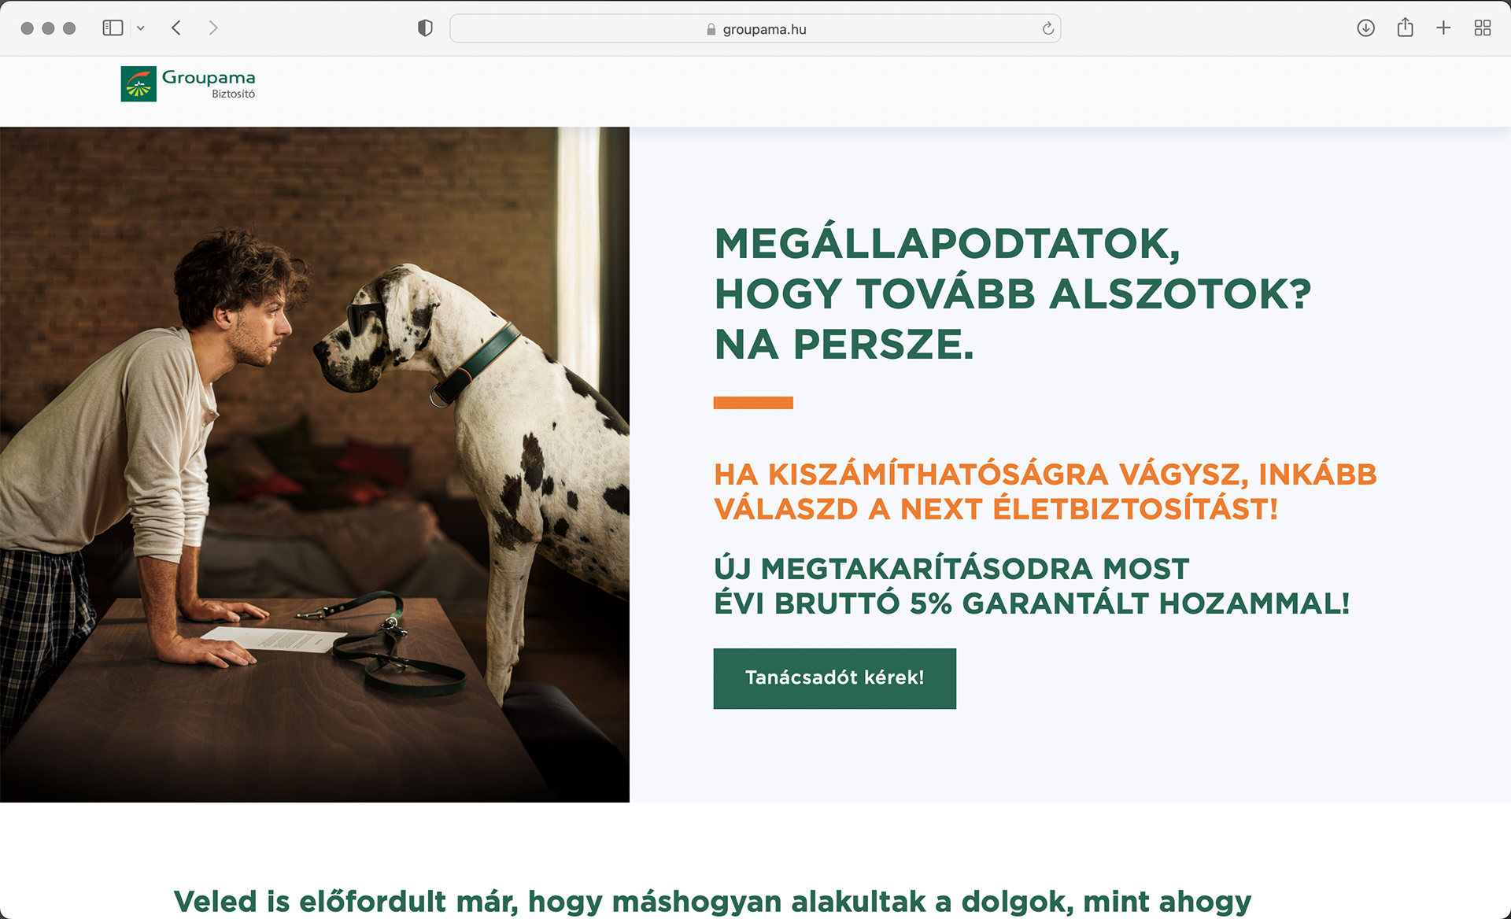Click the orange NEXT ÉLETBIZTOSÍTÁST subheading
The width and height of the screenshot is (1511, 919).
click(x=1045, y=492)
